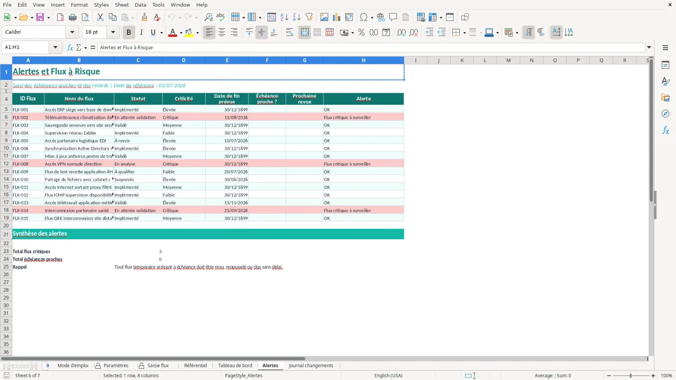Open Find & Replace icon

coord(208,17)
